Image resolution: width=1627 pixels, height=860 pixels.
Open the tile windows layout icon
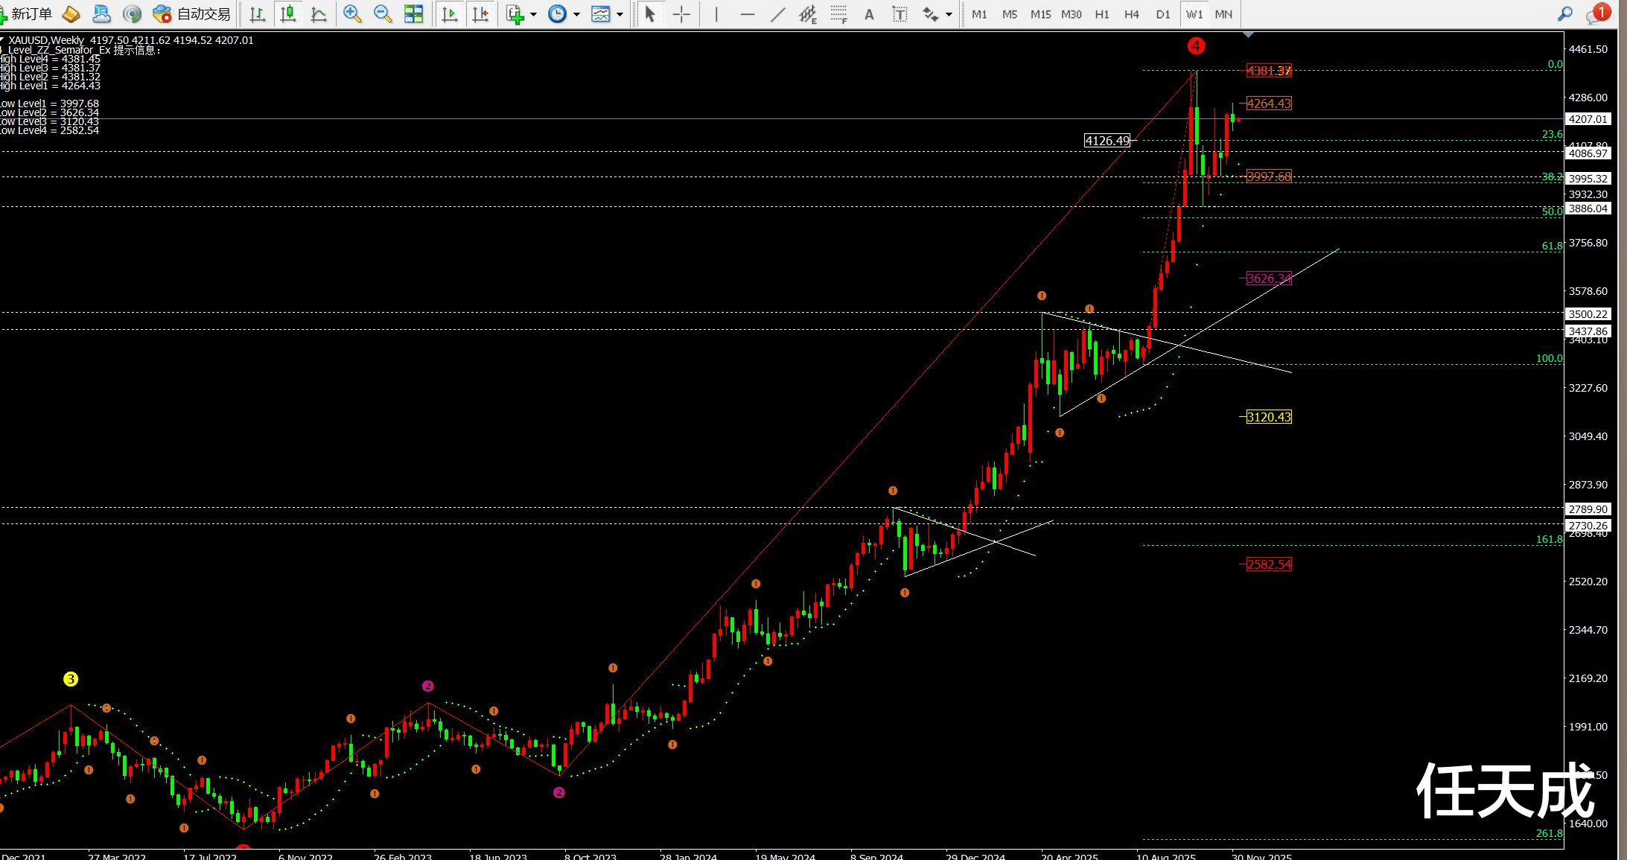pyautogui.click(x=413, y=14)
